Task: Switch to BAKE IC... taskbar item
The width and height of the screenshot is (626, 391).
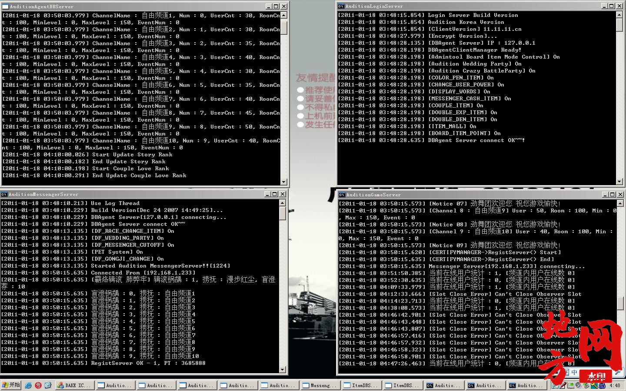Action: (75, 385)
